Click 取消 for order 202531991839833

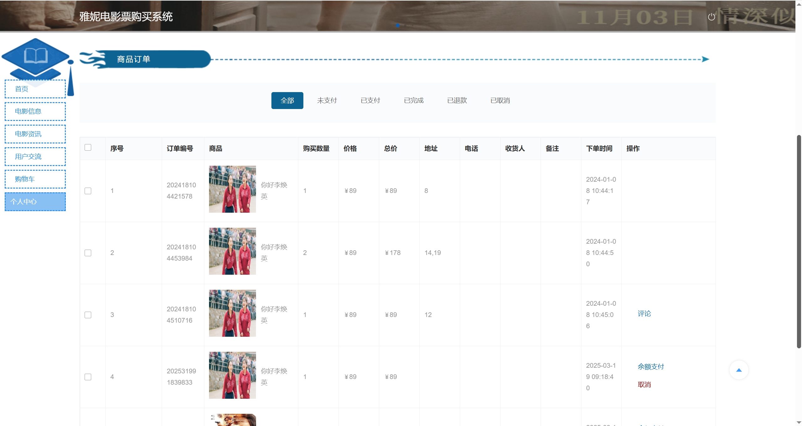(x=644, y=385)
